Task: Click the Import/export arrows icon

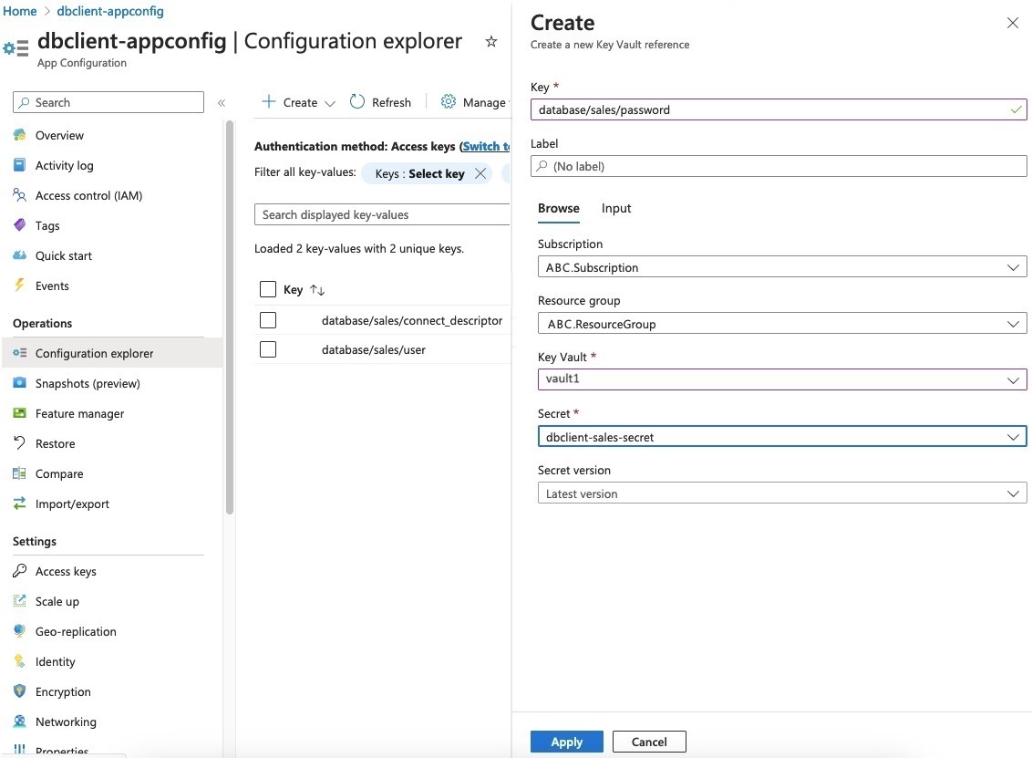Action: [20, 504]
